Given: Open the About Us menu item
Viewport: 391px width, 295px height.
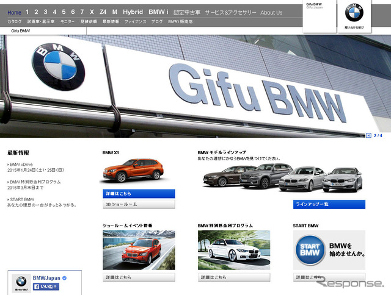Looking at the screenshot, I should click(x=271, y=12).
